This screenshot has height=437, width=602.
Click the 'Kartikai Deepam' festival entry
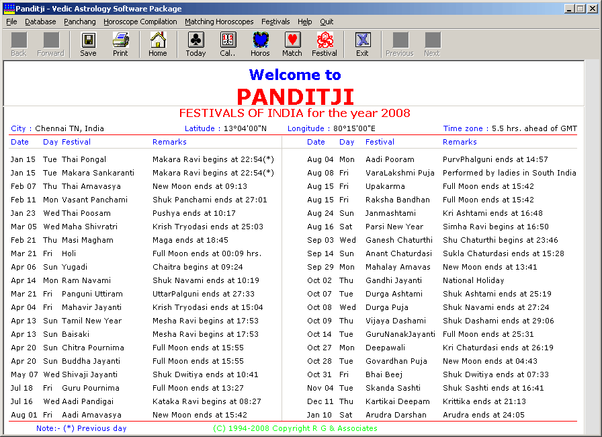[x=397, y=401]
